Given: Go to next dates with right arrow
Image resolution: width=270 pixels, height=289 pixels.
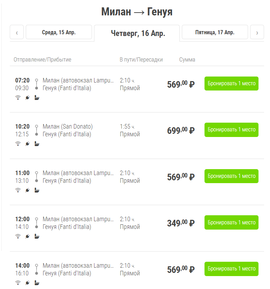Looking at the screenshot, I should pos(257,32).
